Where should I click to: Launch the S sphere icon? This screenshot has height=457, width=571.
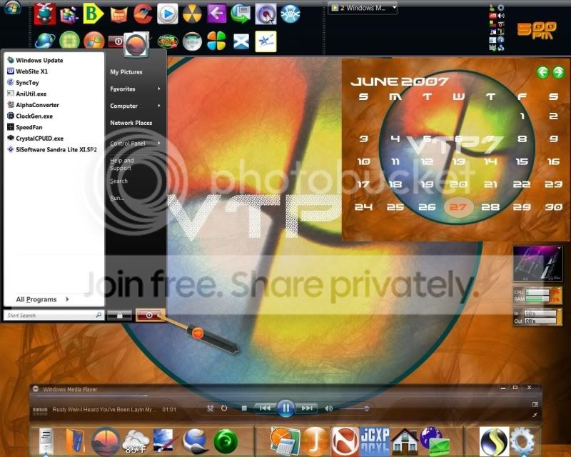click(x=494, y=442)
